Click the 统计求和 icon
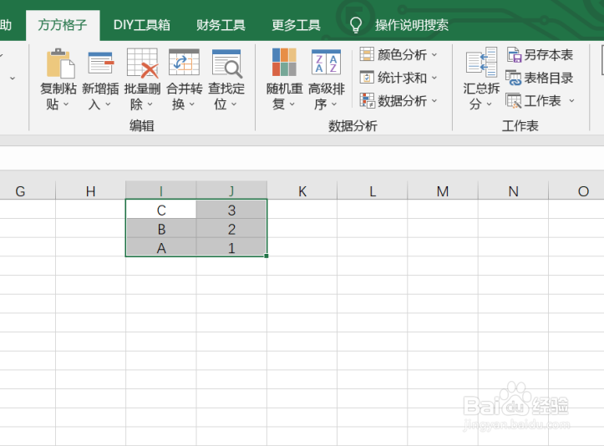This screenshot has height=446, width=604. click(367, 78)
